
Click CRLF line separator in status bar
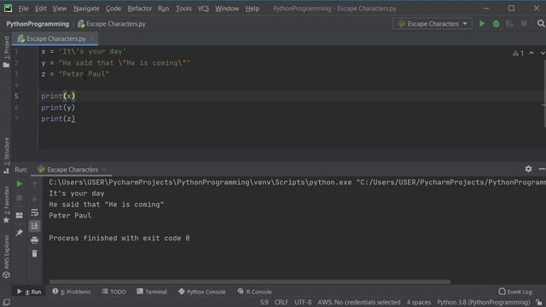281,302
